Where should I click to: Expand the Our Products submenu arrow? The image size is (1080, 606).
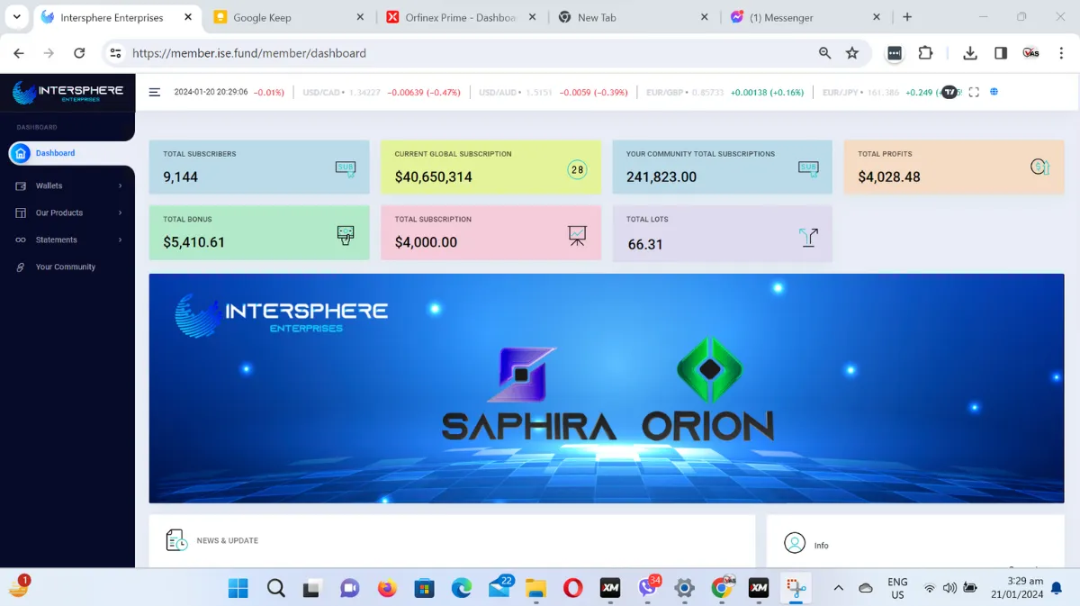[x=120, y=213]
